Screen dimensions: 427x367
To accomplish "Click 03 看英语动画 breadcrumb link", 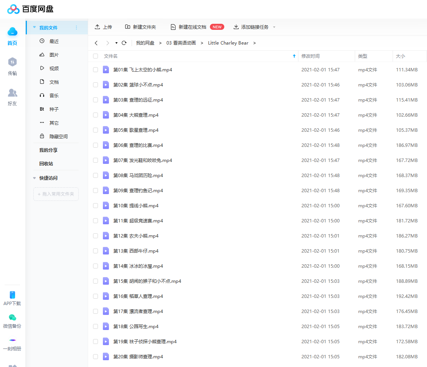I will coord(181,43).
